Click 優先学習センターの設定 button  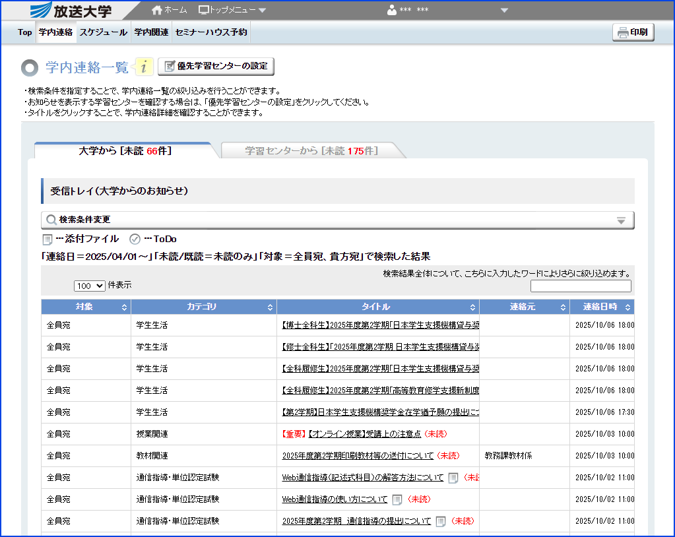coord(216,66)
